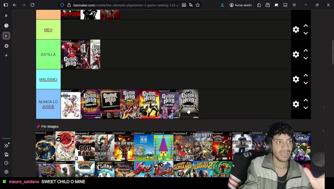The height and width of the screenshot is (189, 334).
Task: Open settings gear for MALISIMO tier row
Action: click(x=296, y=79)
